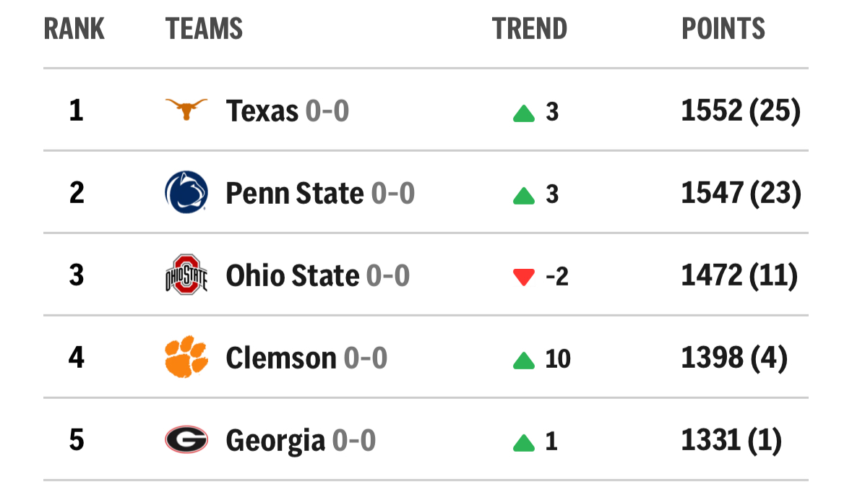
Task: Click the POINTS column header
Action: coord(723,29)
